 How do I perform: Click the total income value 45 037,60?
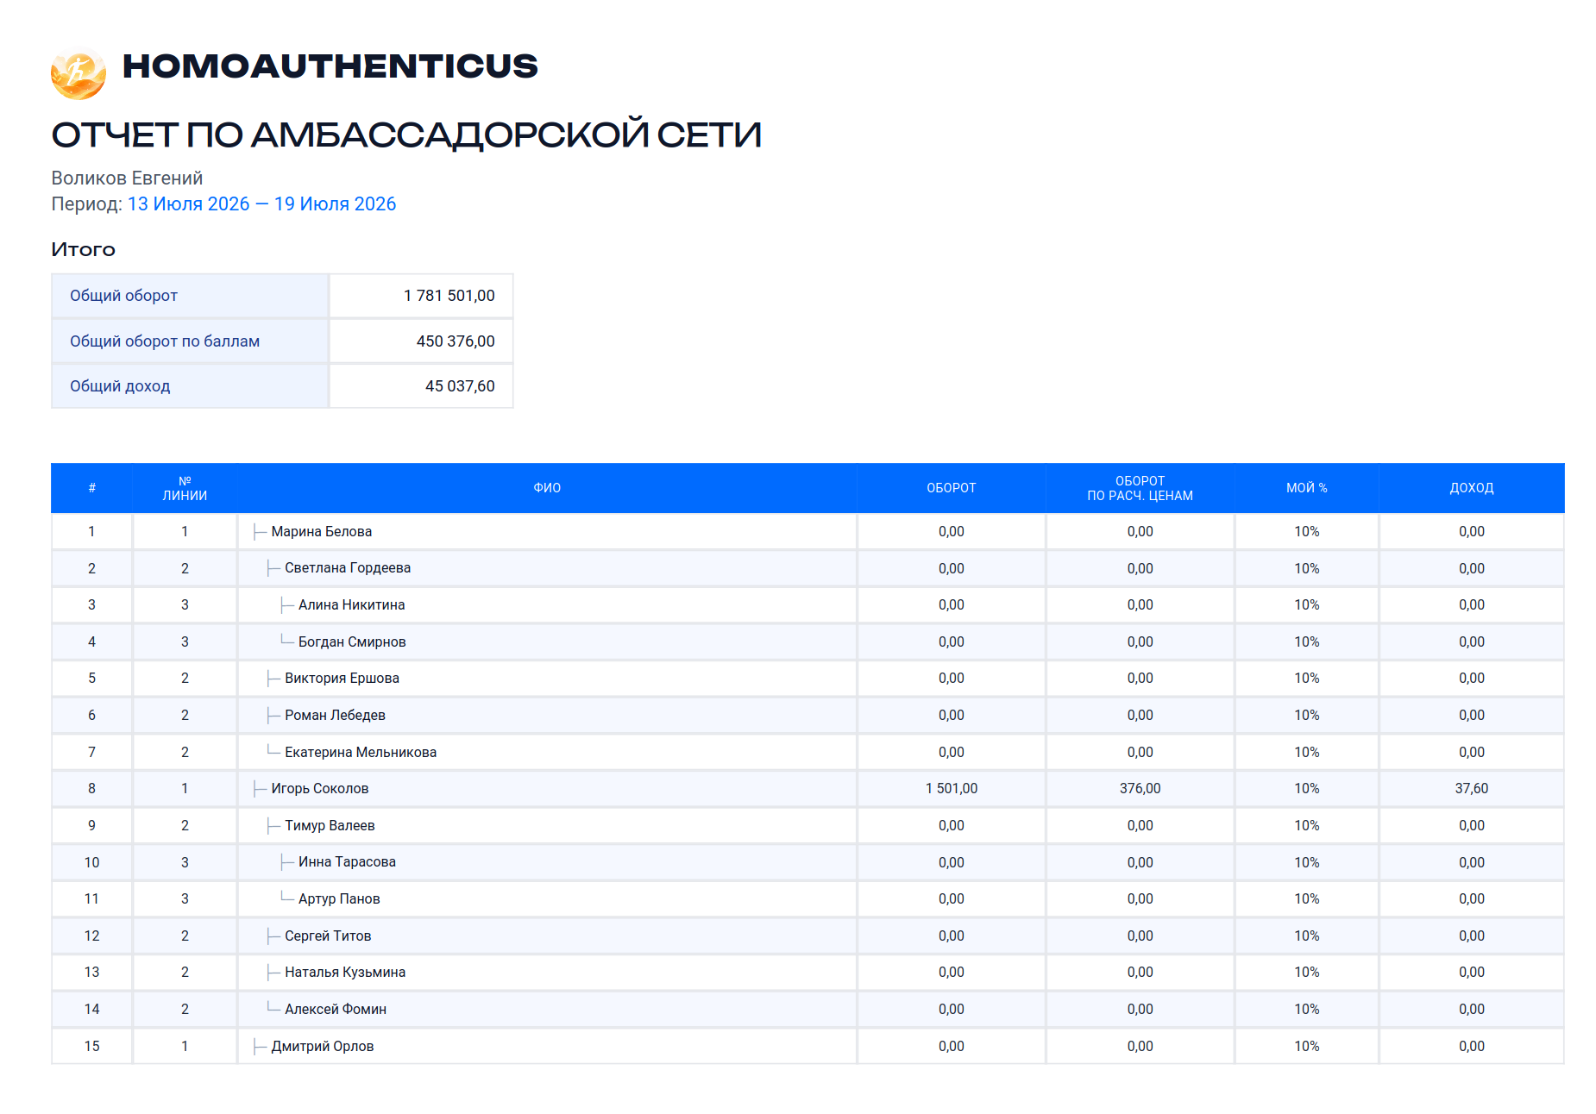click(460, 386)
